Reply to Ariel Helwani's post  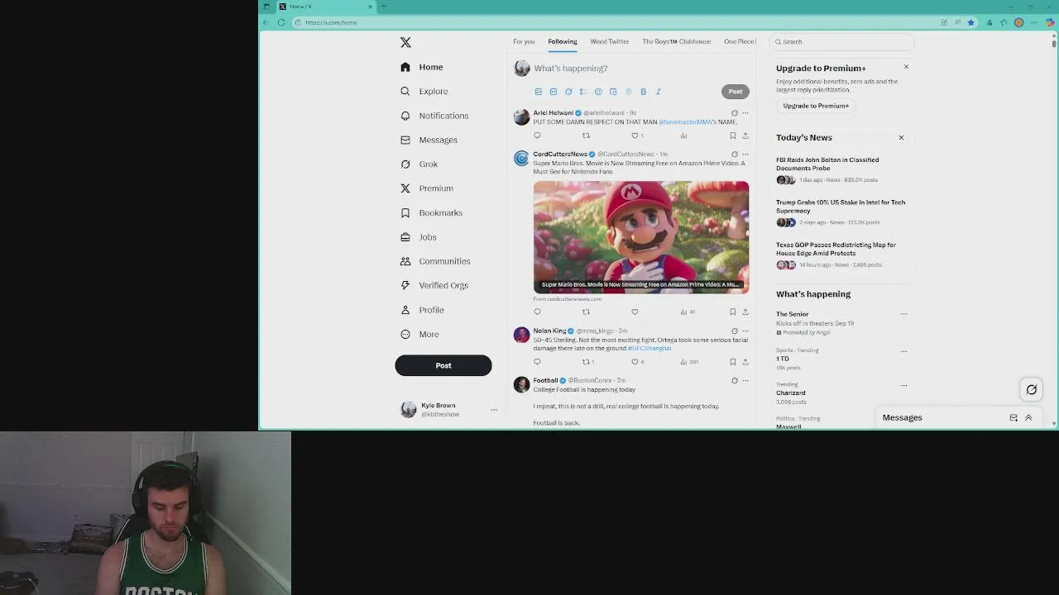(537, 136)
